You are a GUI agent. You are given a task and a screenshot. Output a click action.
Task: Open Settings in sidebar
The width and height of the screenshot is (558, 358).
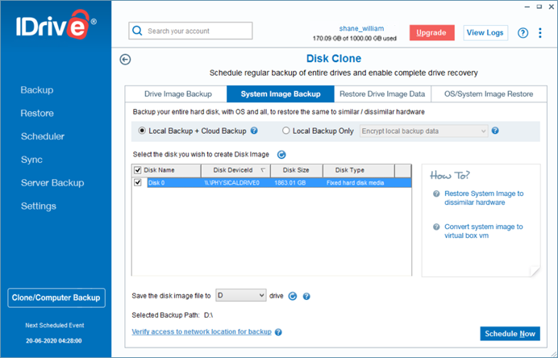39,206
